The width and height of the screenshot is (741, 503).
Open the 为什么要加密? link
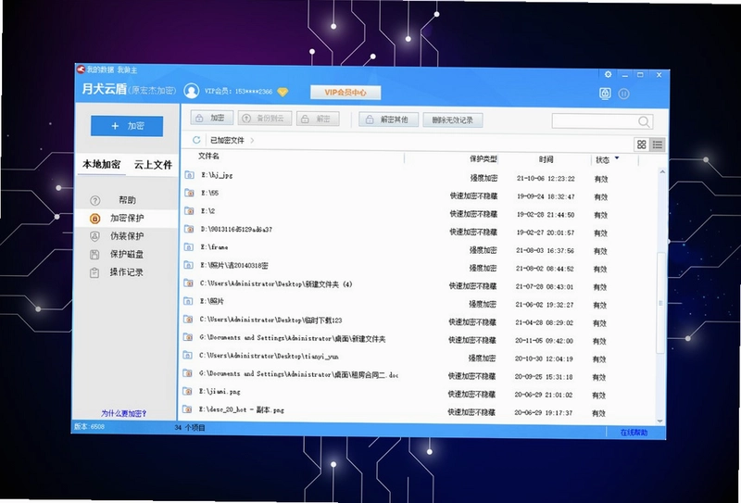point(124,413)
